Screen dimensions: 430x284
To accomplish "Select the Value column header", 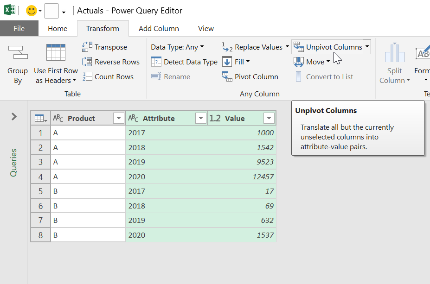I will [235, 118].
